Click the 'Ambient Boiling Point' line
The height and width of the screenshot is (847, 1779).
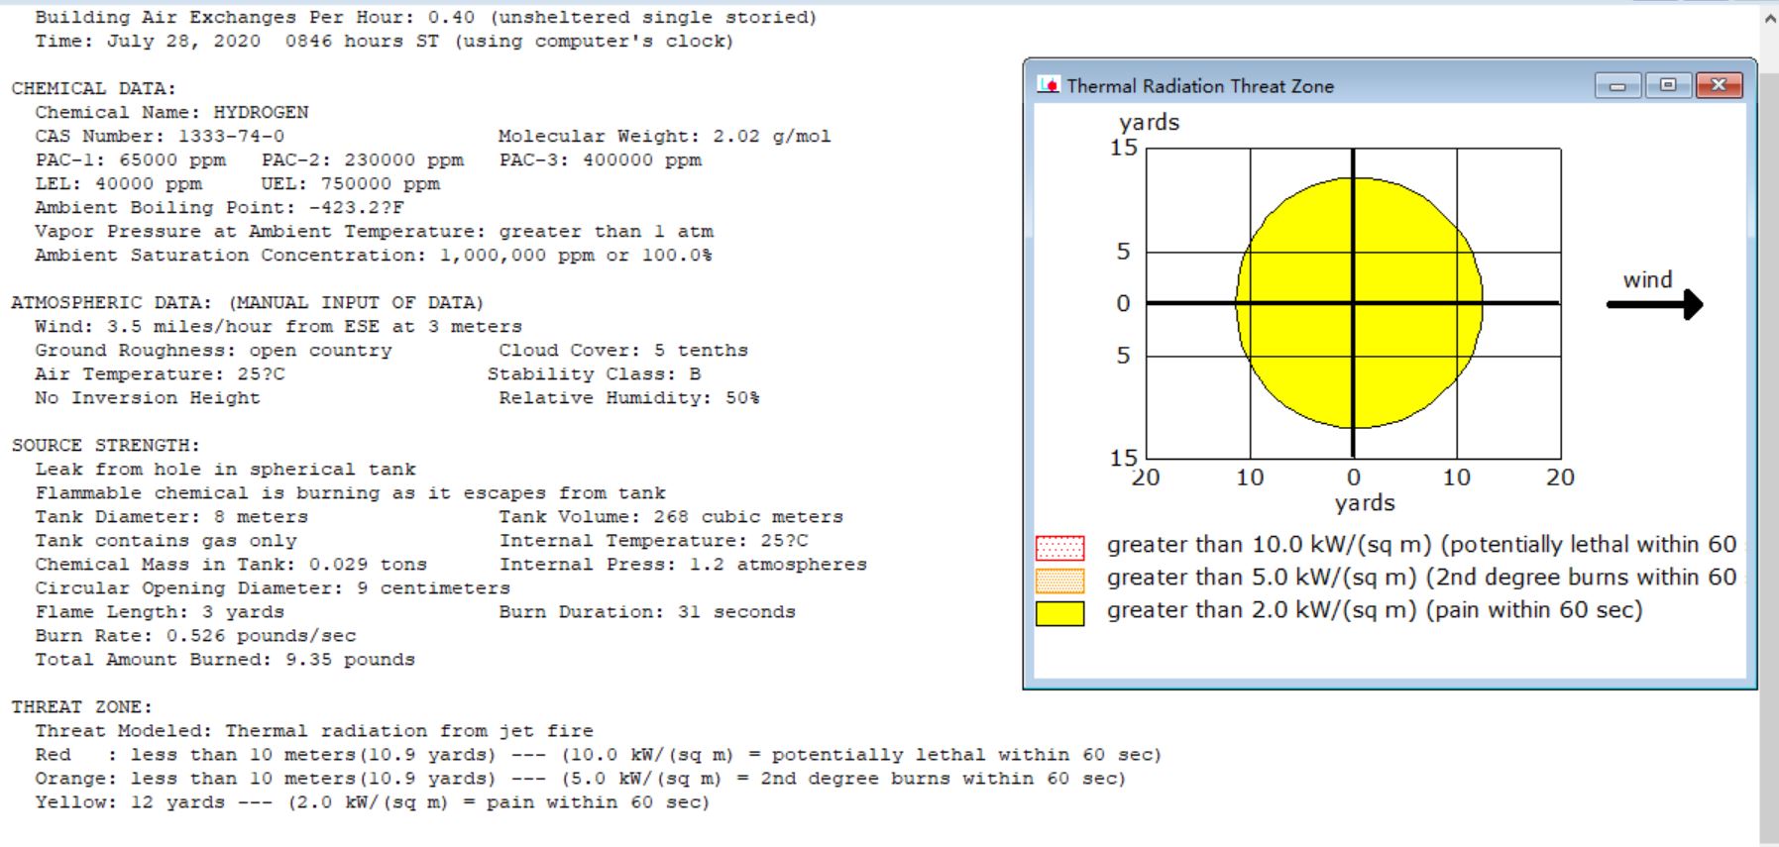(x=219, y=207)
